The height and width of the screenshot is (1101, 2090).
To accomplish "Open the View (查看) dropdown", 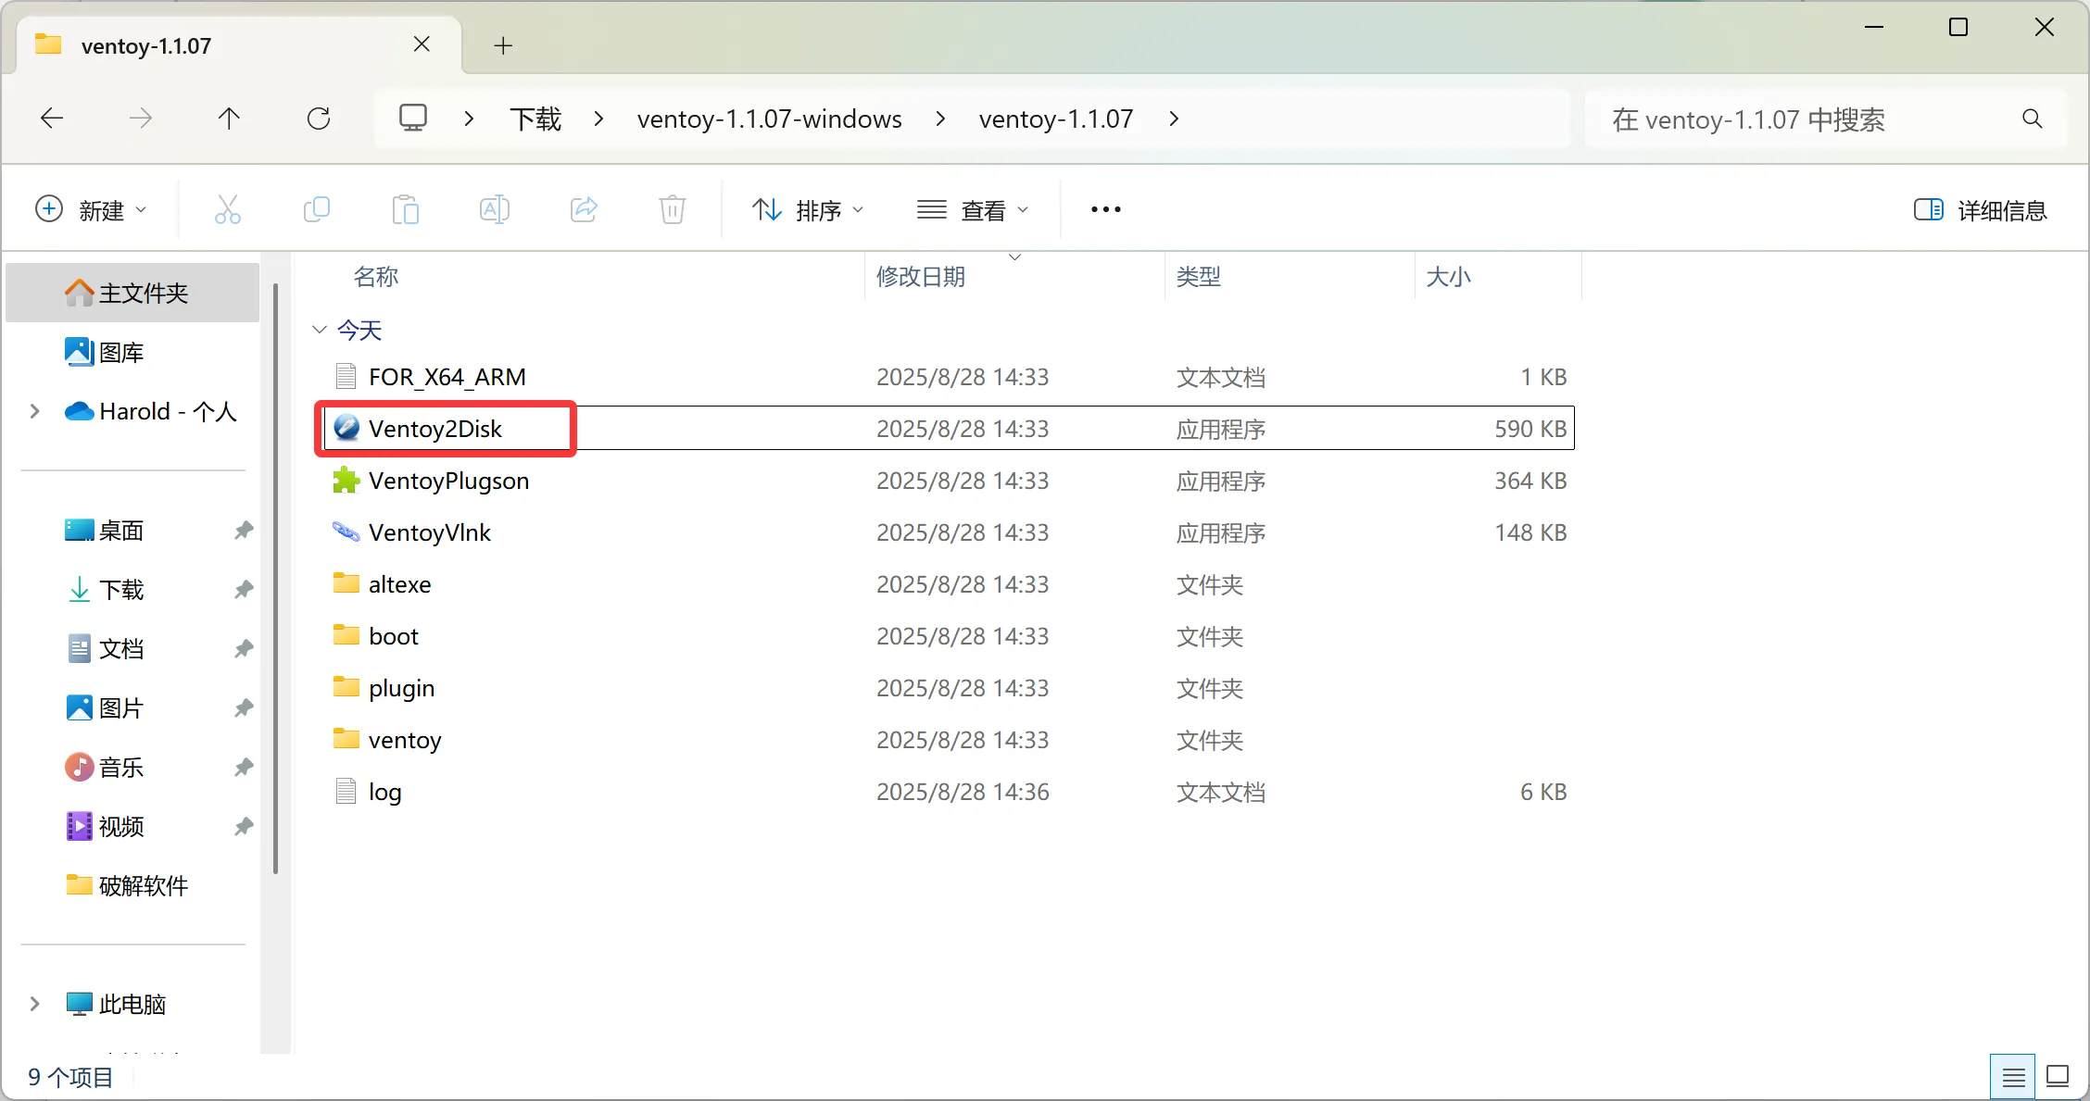I will point(973,210).
